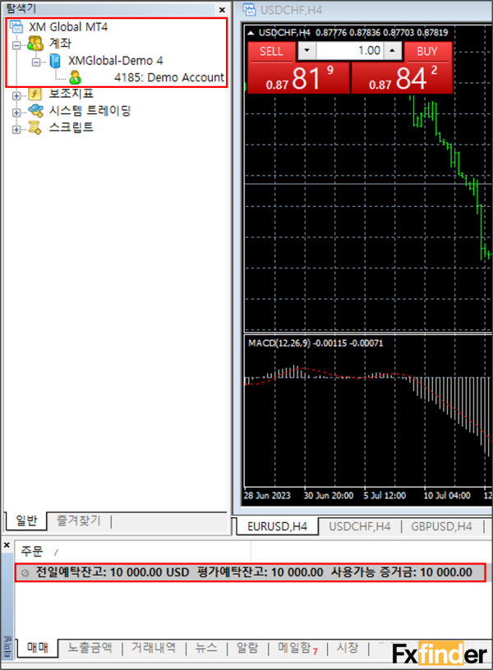Click the 28 Jun 2023 date label
Viewport: 493px width, 670px height.
pos(267,496)
